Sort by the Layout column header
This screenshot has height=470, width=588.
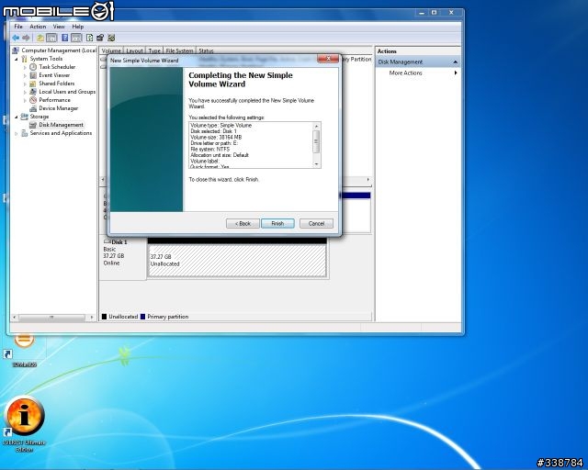(134, 50)
